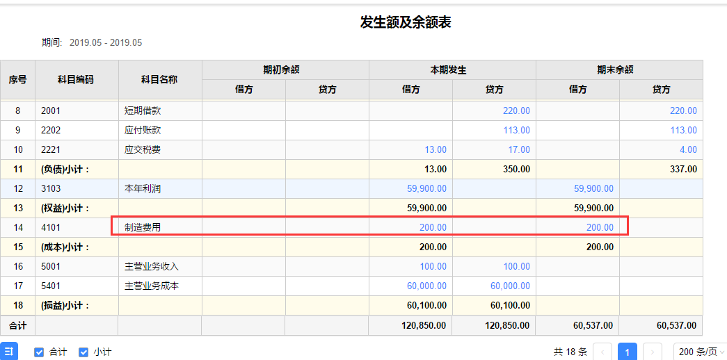The height and width of the screenshot is (360, 727).
Task: Go to next page arrow
Action: 652,352
